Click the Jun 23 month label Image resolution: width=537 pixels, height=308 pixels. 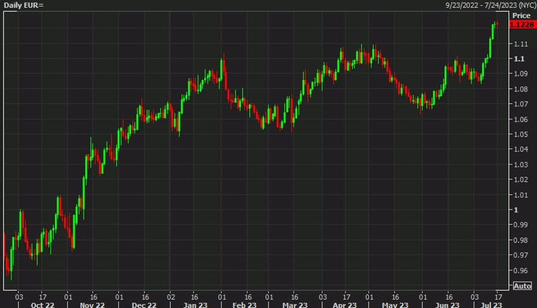tap(447, 303)
